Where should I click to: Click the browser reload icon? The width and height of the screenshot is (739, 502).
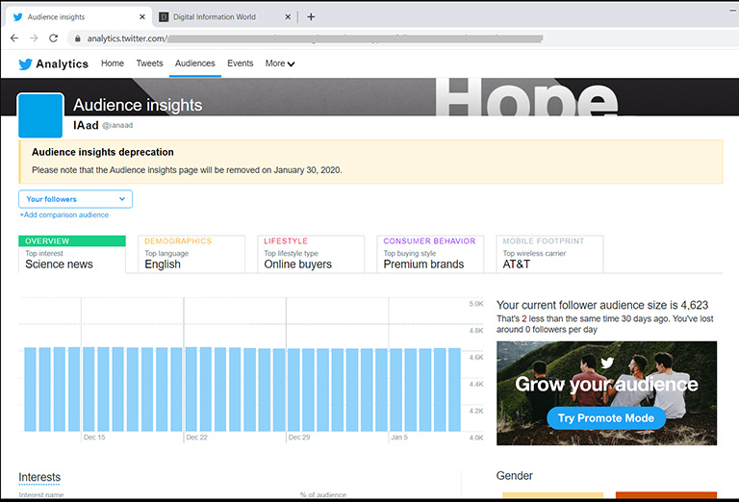[x=55, y=38]
